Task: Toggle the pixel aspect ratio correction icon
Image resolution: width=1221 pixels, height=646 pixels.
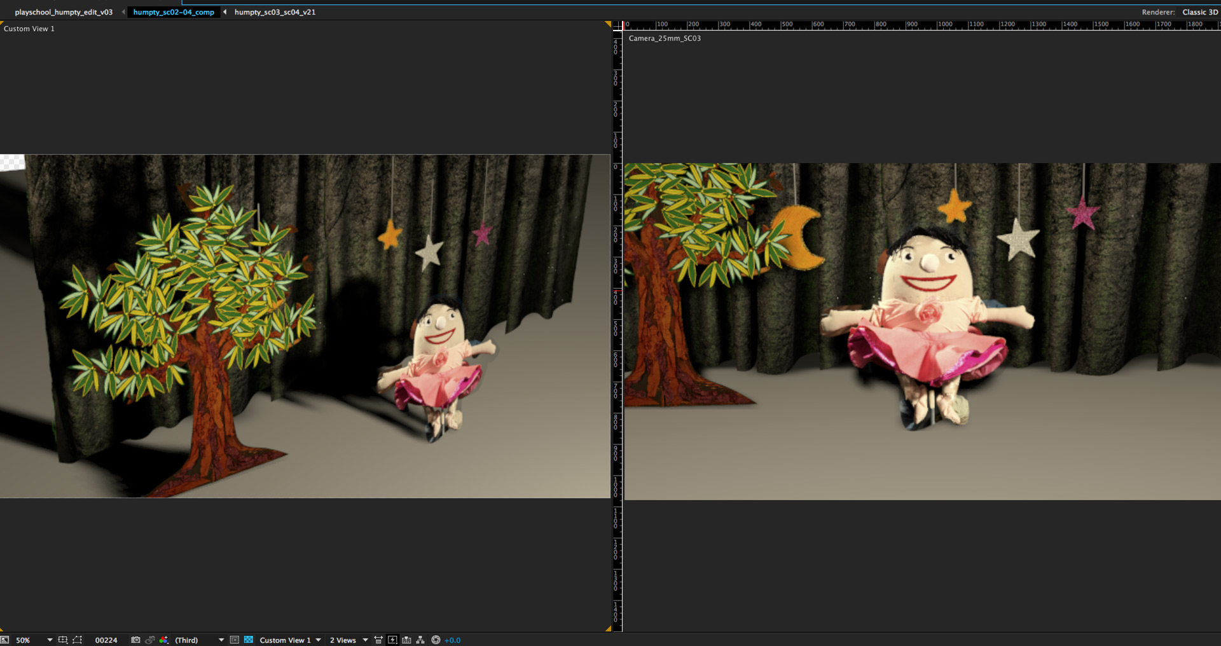Action: click(x=378, y=640)
